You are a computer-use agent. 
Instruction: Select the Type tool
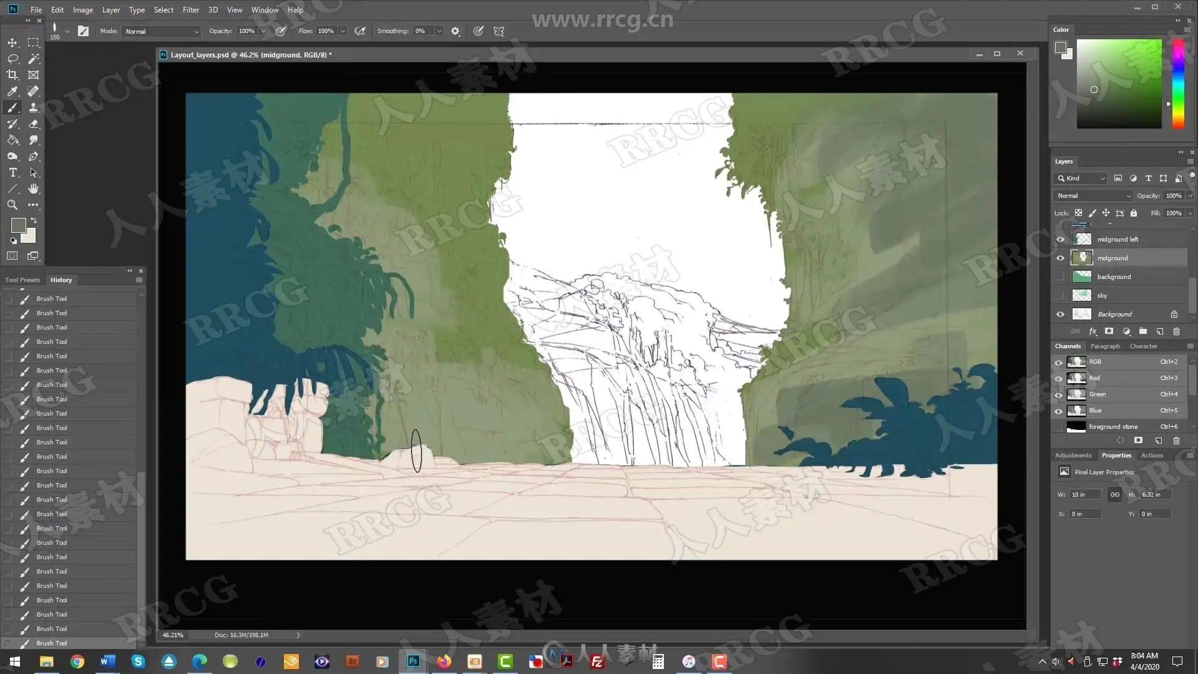pos(12,173)
